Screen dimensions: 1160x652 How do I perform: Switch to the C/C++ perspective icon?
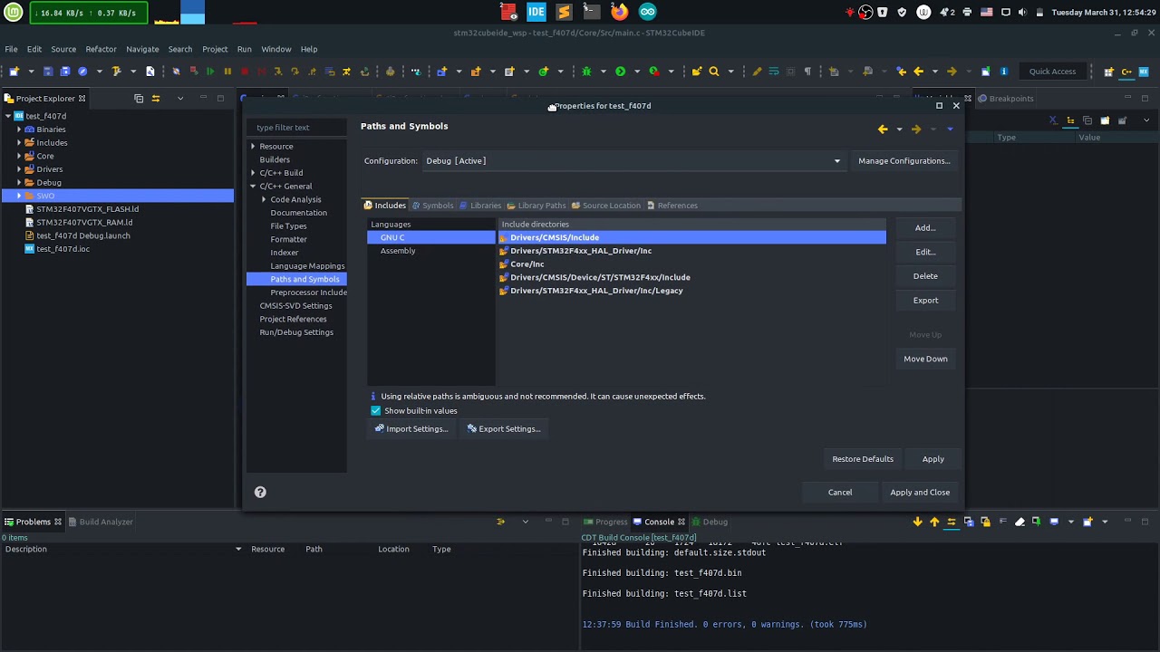point(1126,72)
